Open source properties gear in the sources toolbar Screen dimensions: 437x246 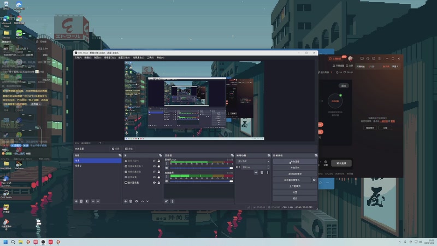click(x=137, y=201)
